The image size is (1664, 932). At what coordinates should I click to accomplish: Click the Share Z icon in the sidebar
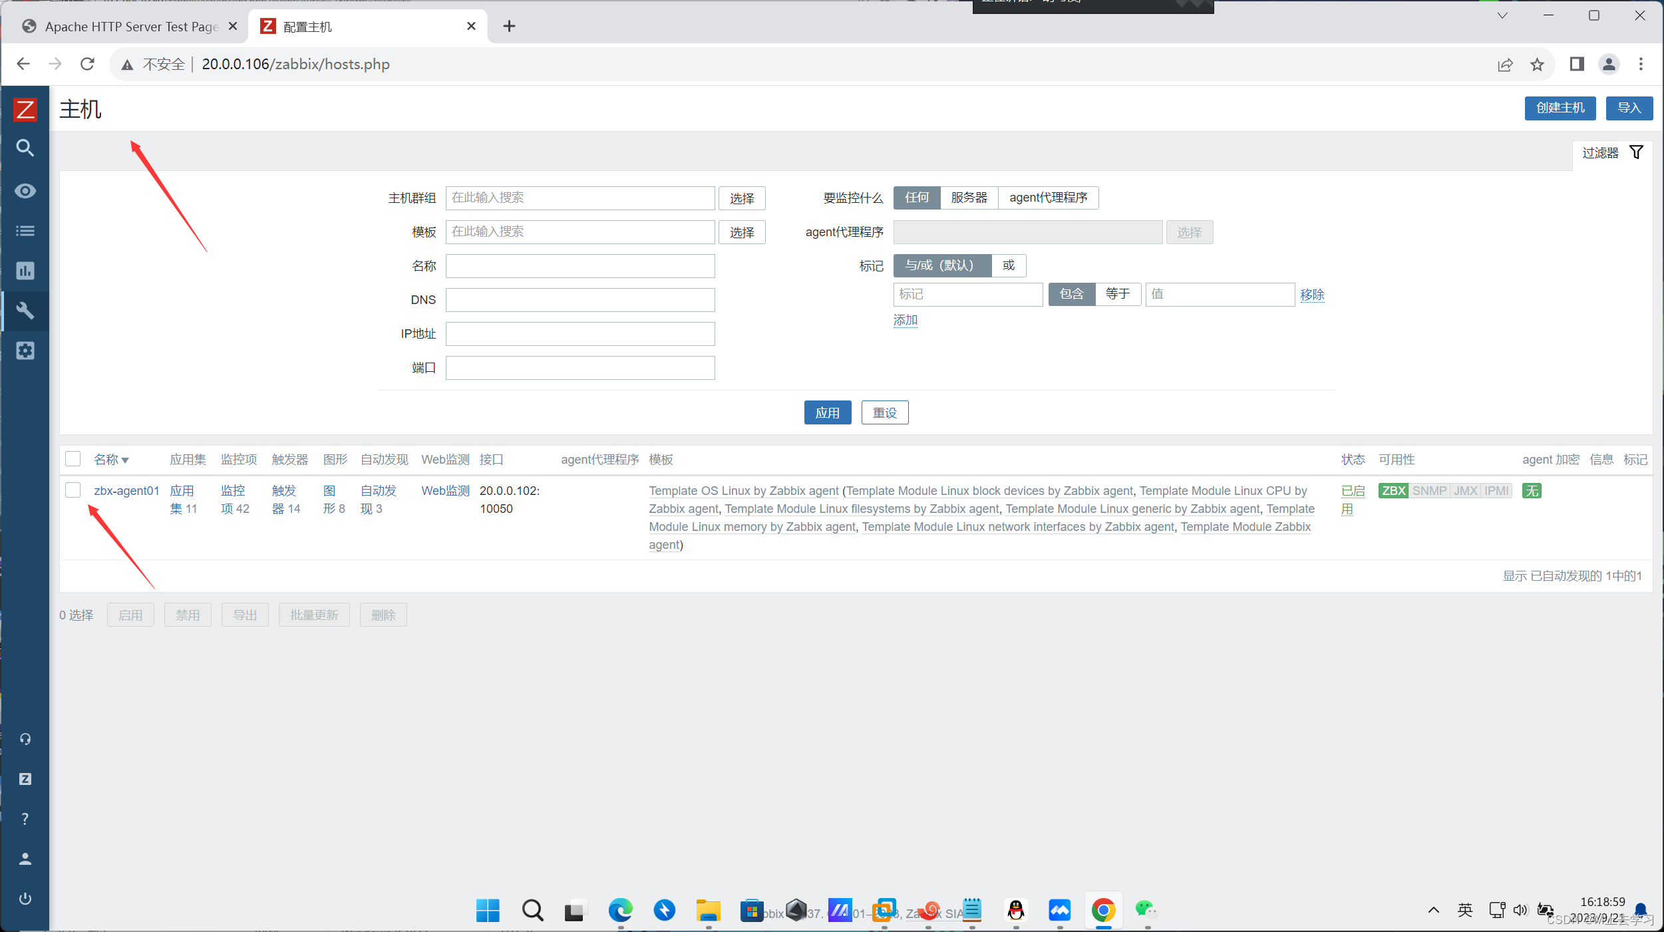point(25,779)
